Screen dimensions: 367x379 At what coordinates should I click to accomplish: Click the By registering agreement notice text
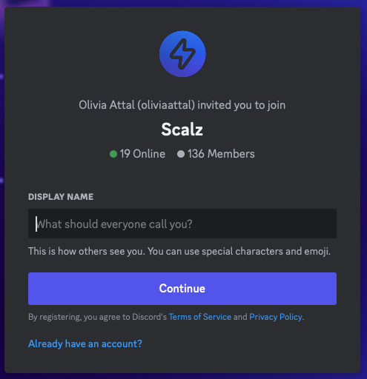pos(166,317)
